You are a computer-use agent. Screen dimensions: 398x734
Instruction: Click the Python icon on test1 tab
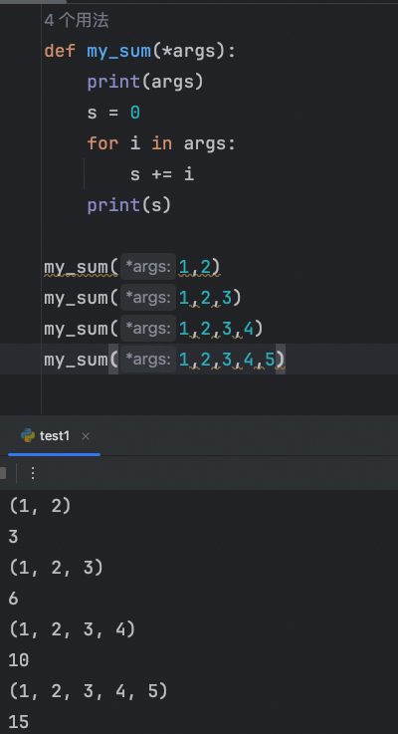(x=28, y=436)
